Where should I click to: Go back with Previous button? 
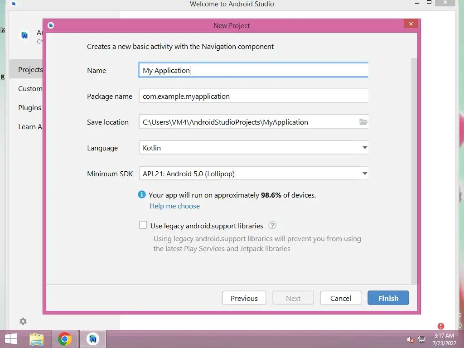pyautogui.click(x=244, y=298)
